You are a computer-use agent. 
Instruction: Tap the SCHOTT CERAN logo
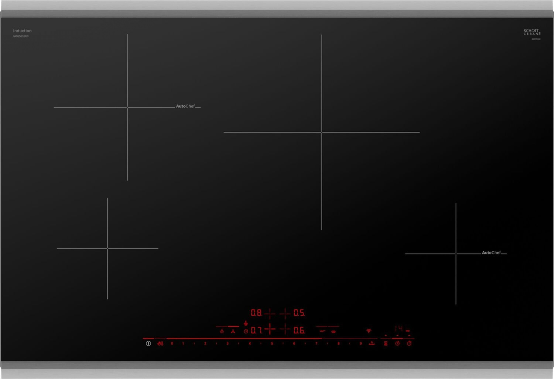[x=532, y=32]
